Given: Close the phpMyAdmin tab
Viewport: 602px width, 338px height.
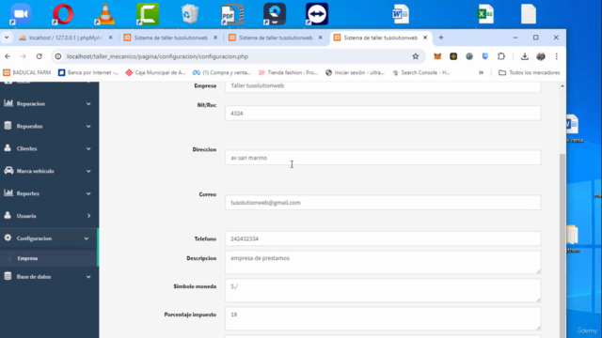Looking at the screenshot, I should 111,38.
